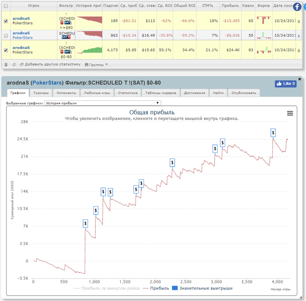
Task: Remove the 4,173-count row with x
Action: point(299,50)
